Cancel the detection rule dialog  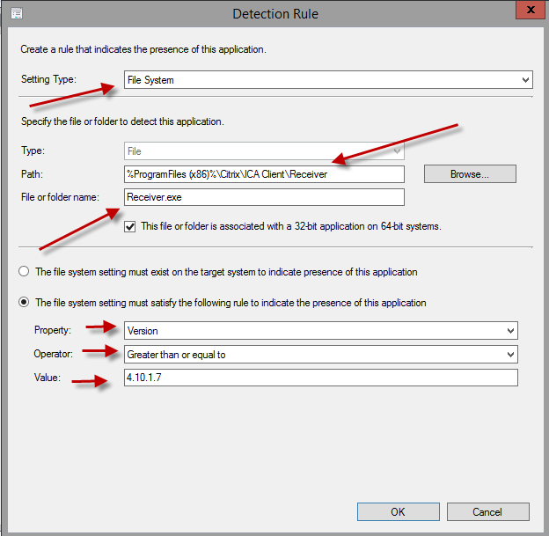487,511
